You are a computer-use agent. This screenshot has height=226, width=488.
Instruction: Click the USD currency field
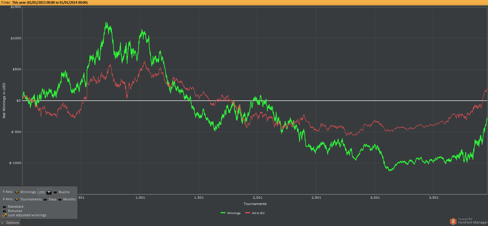point(42,192)
